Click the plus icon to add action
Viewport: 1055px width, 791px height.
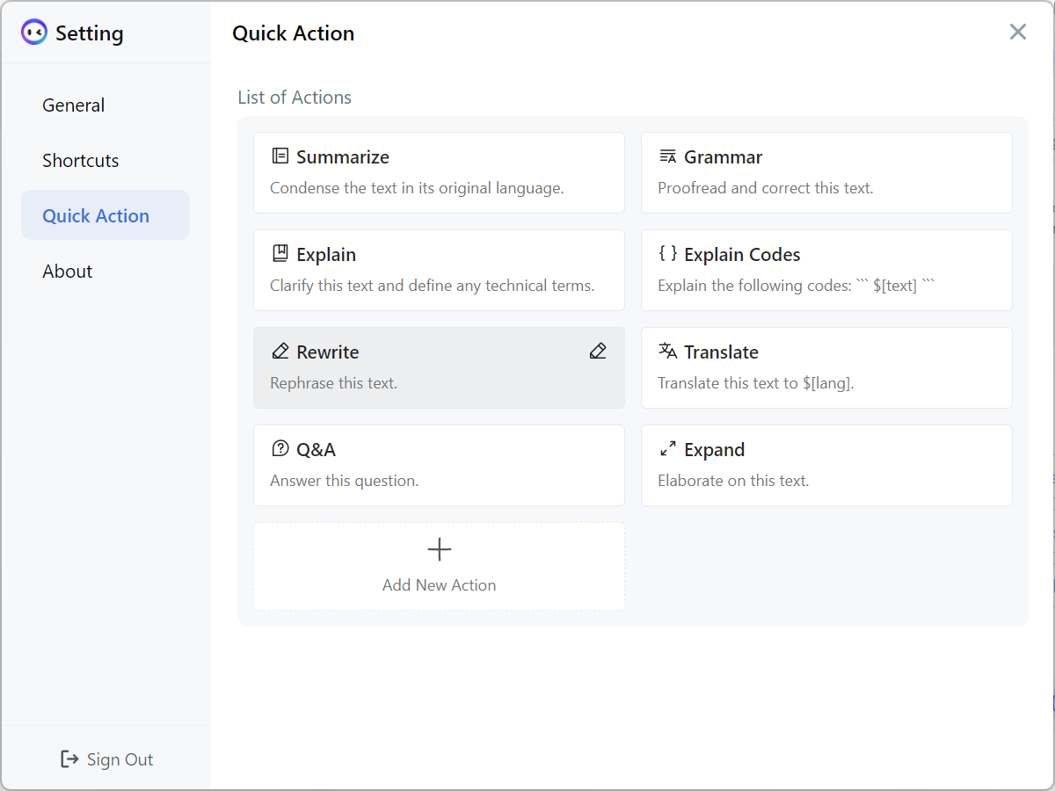click(439, 550)
